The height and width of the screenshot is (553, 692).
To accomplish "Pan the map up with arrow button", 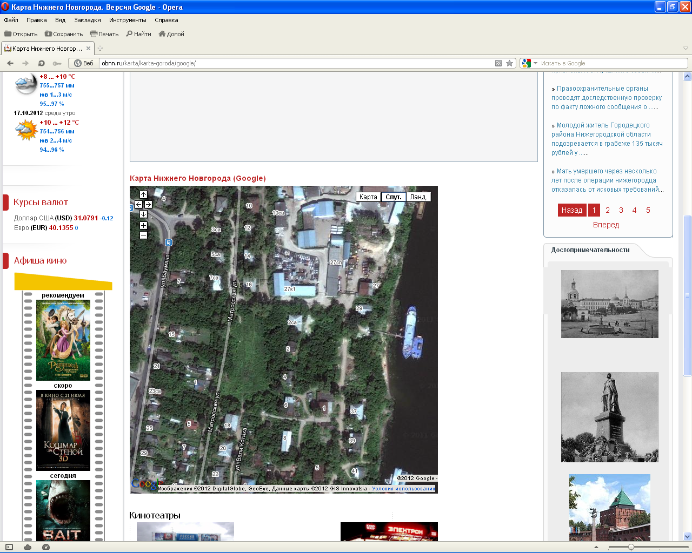I will coord(143,194).
